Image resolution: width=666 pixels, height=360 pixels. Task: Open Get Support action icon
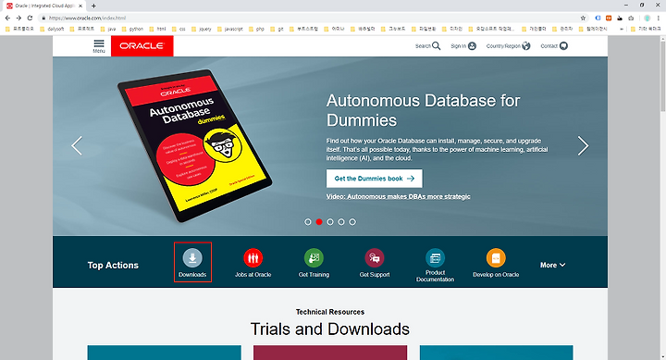pyautogui.click(x=375, y=257)
